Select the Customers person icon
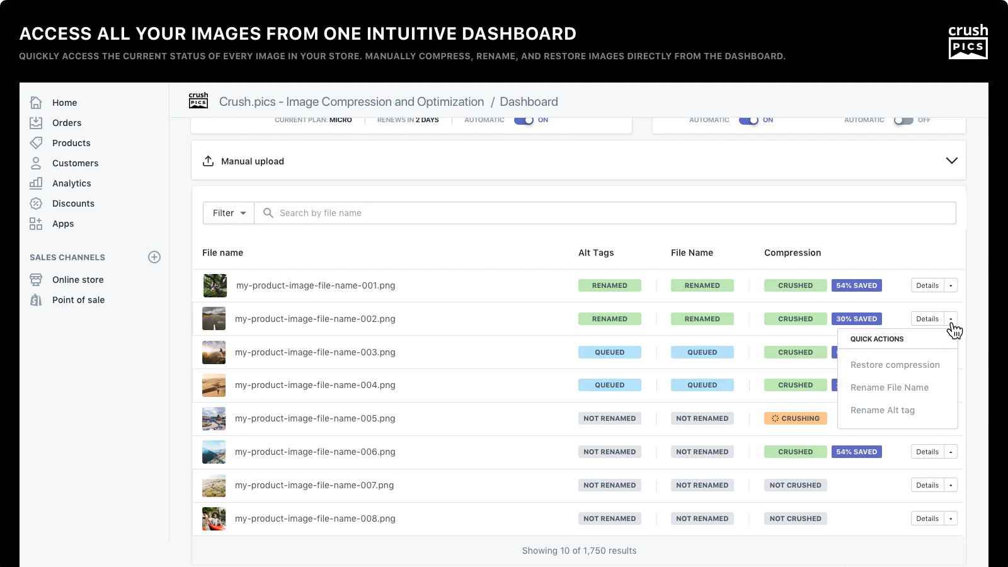Viewport: 1008px width, 567px height. pyautogui.click(x=36, y=163)
